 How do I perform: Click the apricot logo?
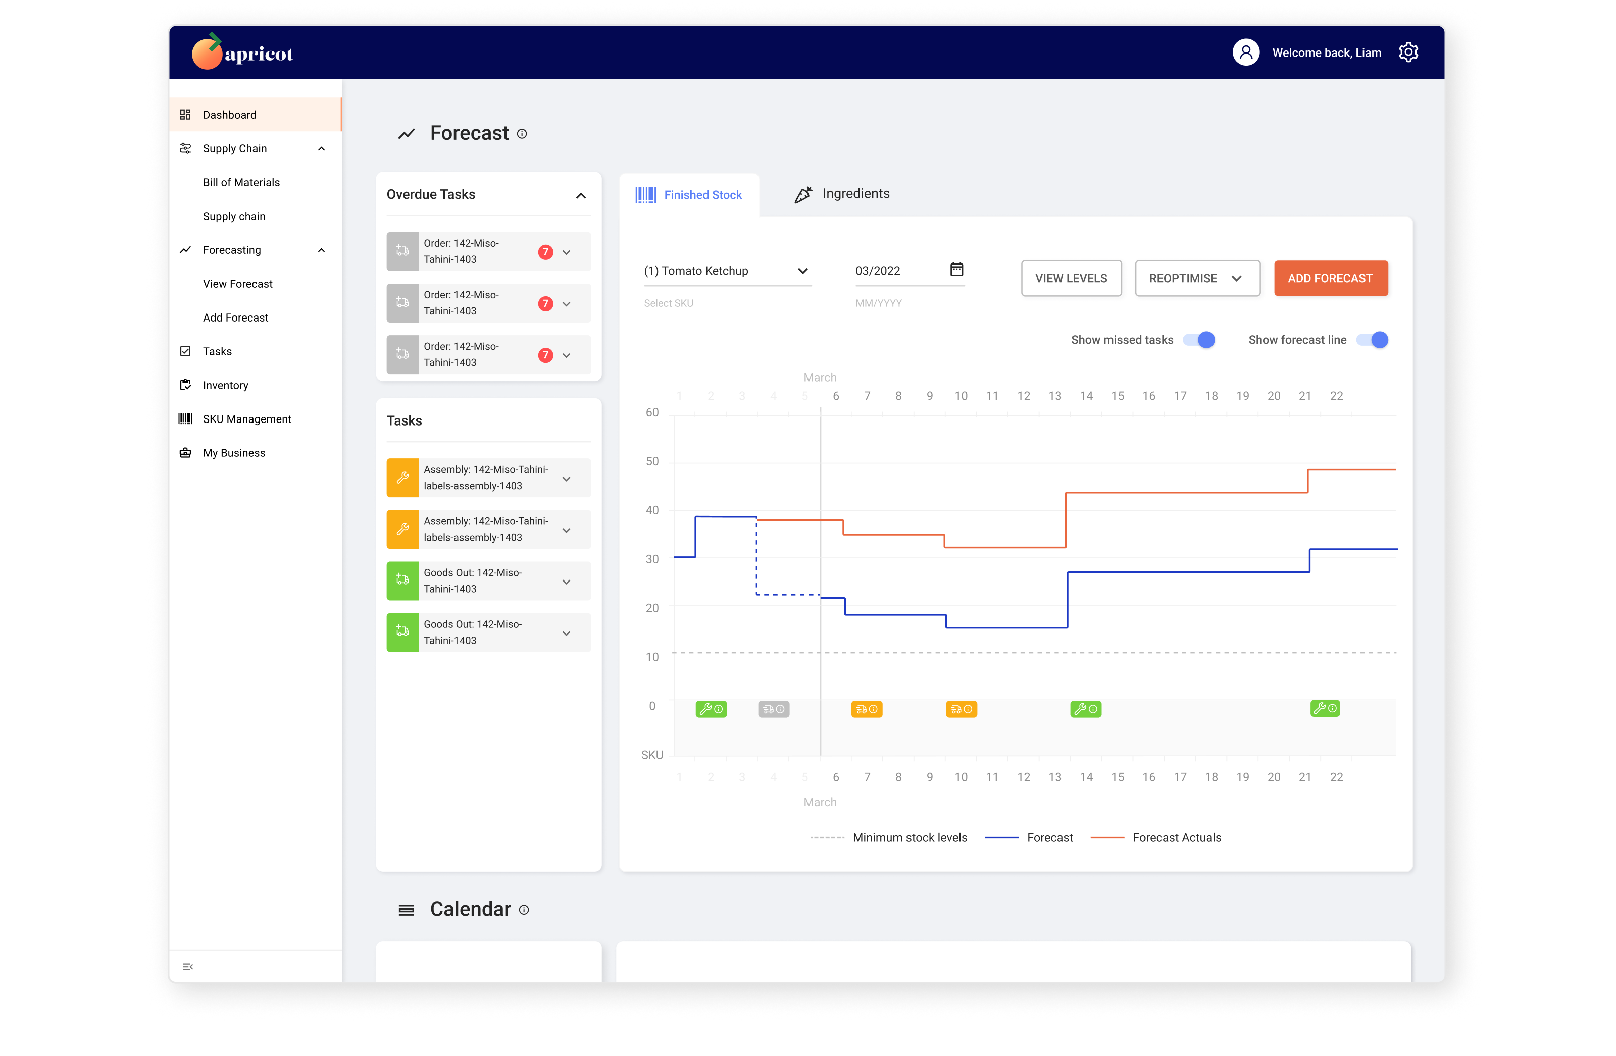[242, 52]
